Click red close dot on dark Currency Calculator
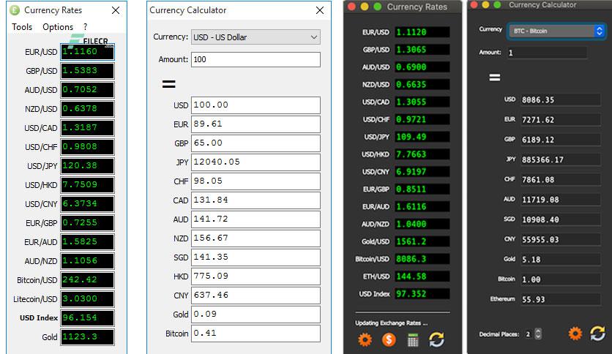Screen dimensions: 612x354 [x=474, y=4]
